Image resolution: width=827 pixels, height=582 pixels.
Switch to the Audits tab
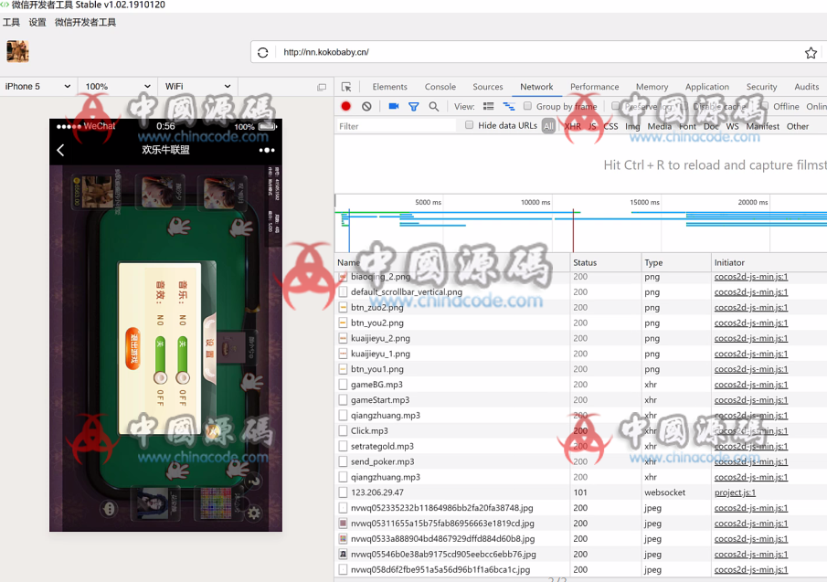806,87
